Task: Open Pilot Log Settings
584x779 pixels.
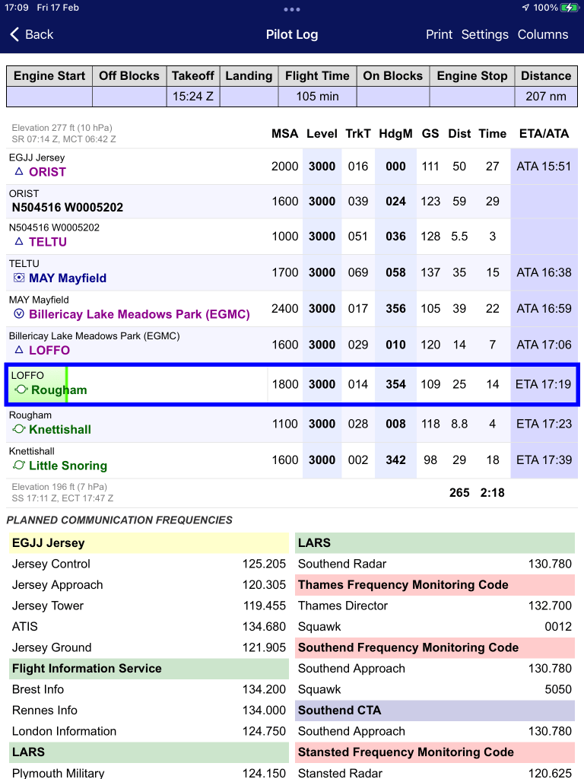Action: click(484, 34)
